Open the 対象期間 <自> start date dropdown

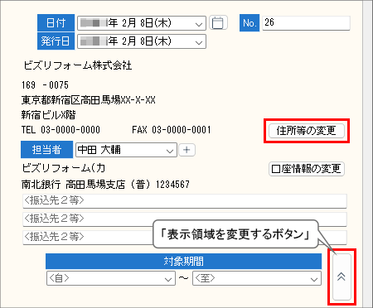pos(111,278)
